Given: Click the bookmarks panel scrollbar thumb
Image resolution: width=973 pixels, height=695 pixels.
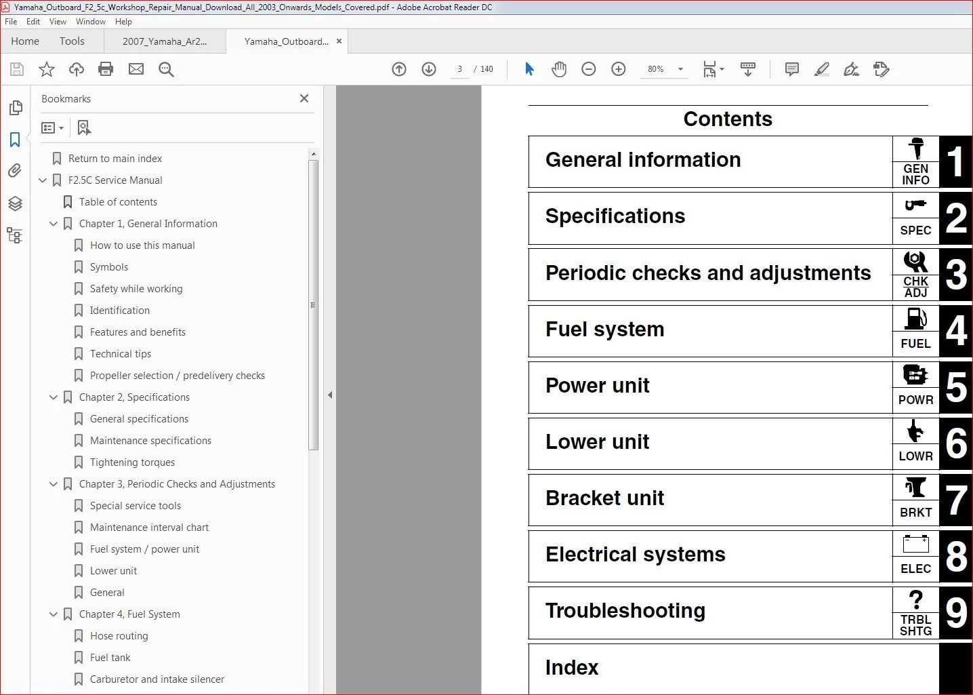Looking at the screenshot, I should (313, 305).
